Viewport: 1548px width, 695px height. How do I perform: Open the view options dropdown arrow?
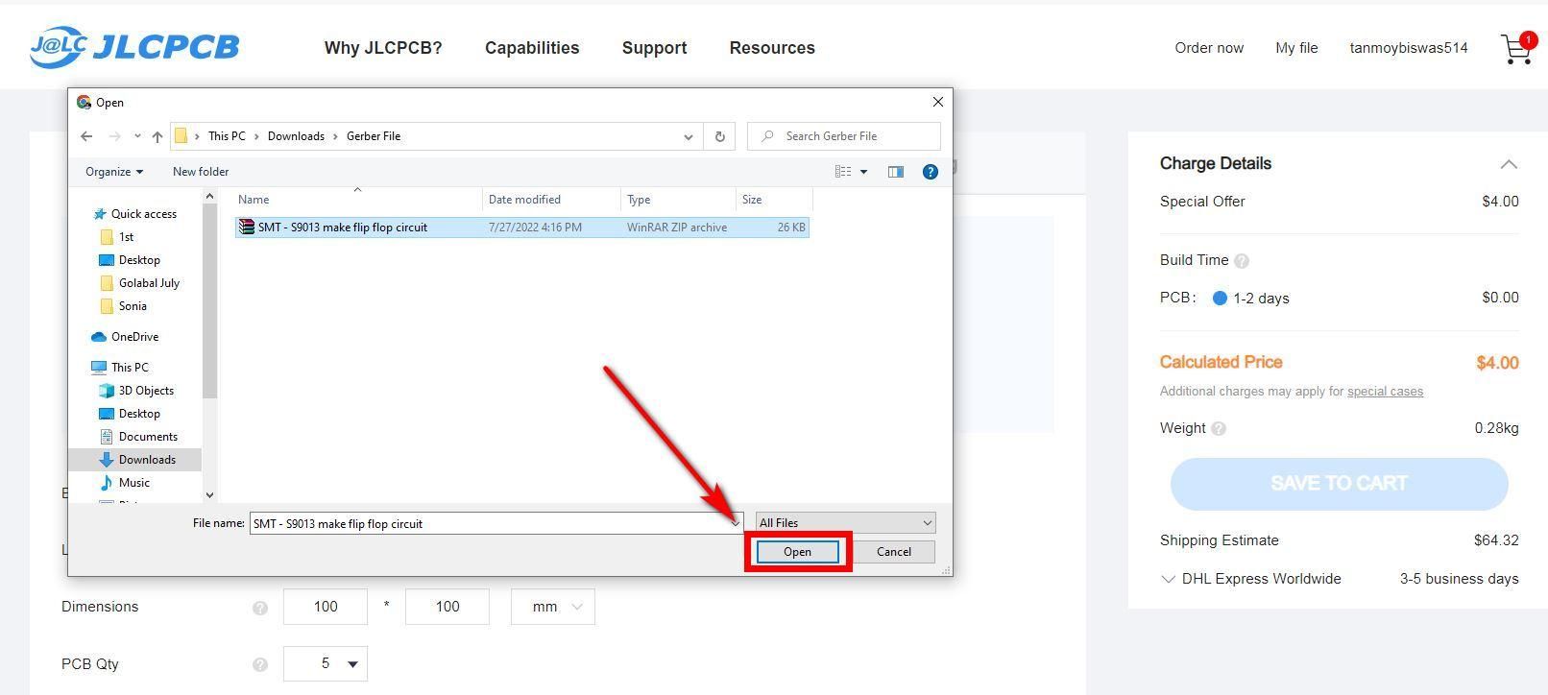[x=863, y=172]
